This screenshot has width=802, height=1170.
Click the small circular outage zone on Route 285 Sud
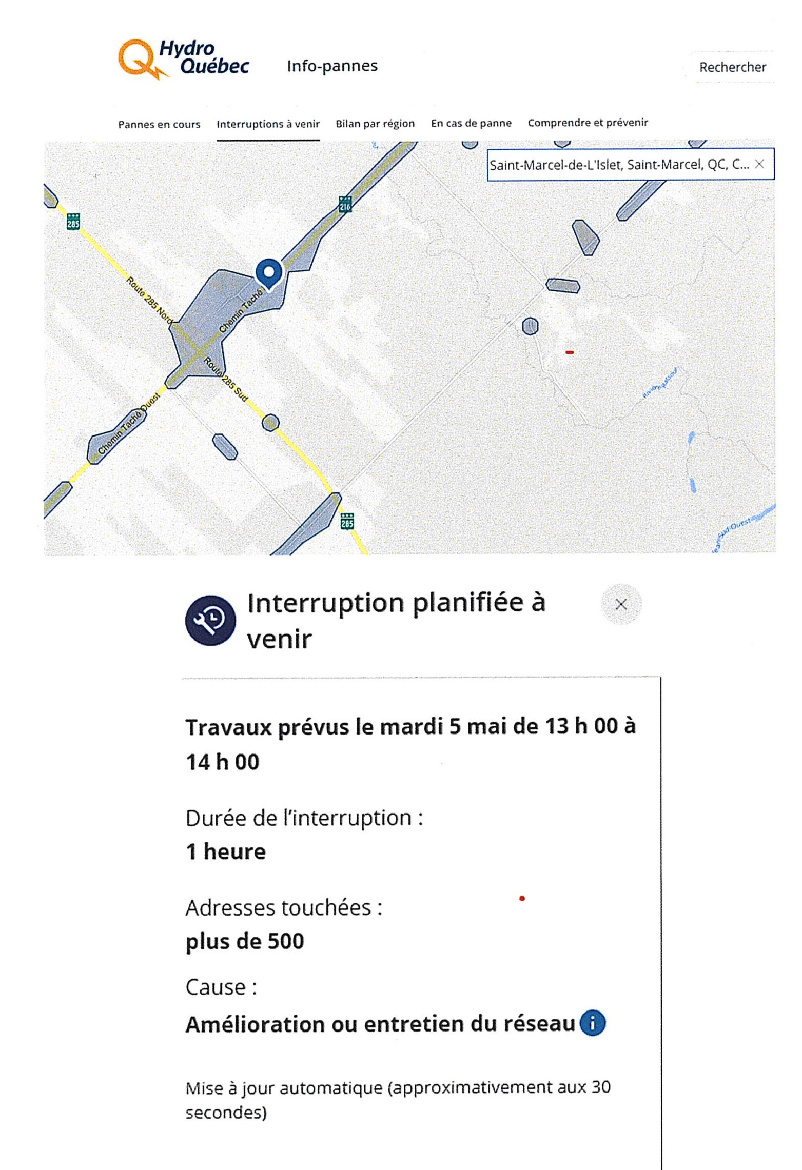(x=270, y=423)
